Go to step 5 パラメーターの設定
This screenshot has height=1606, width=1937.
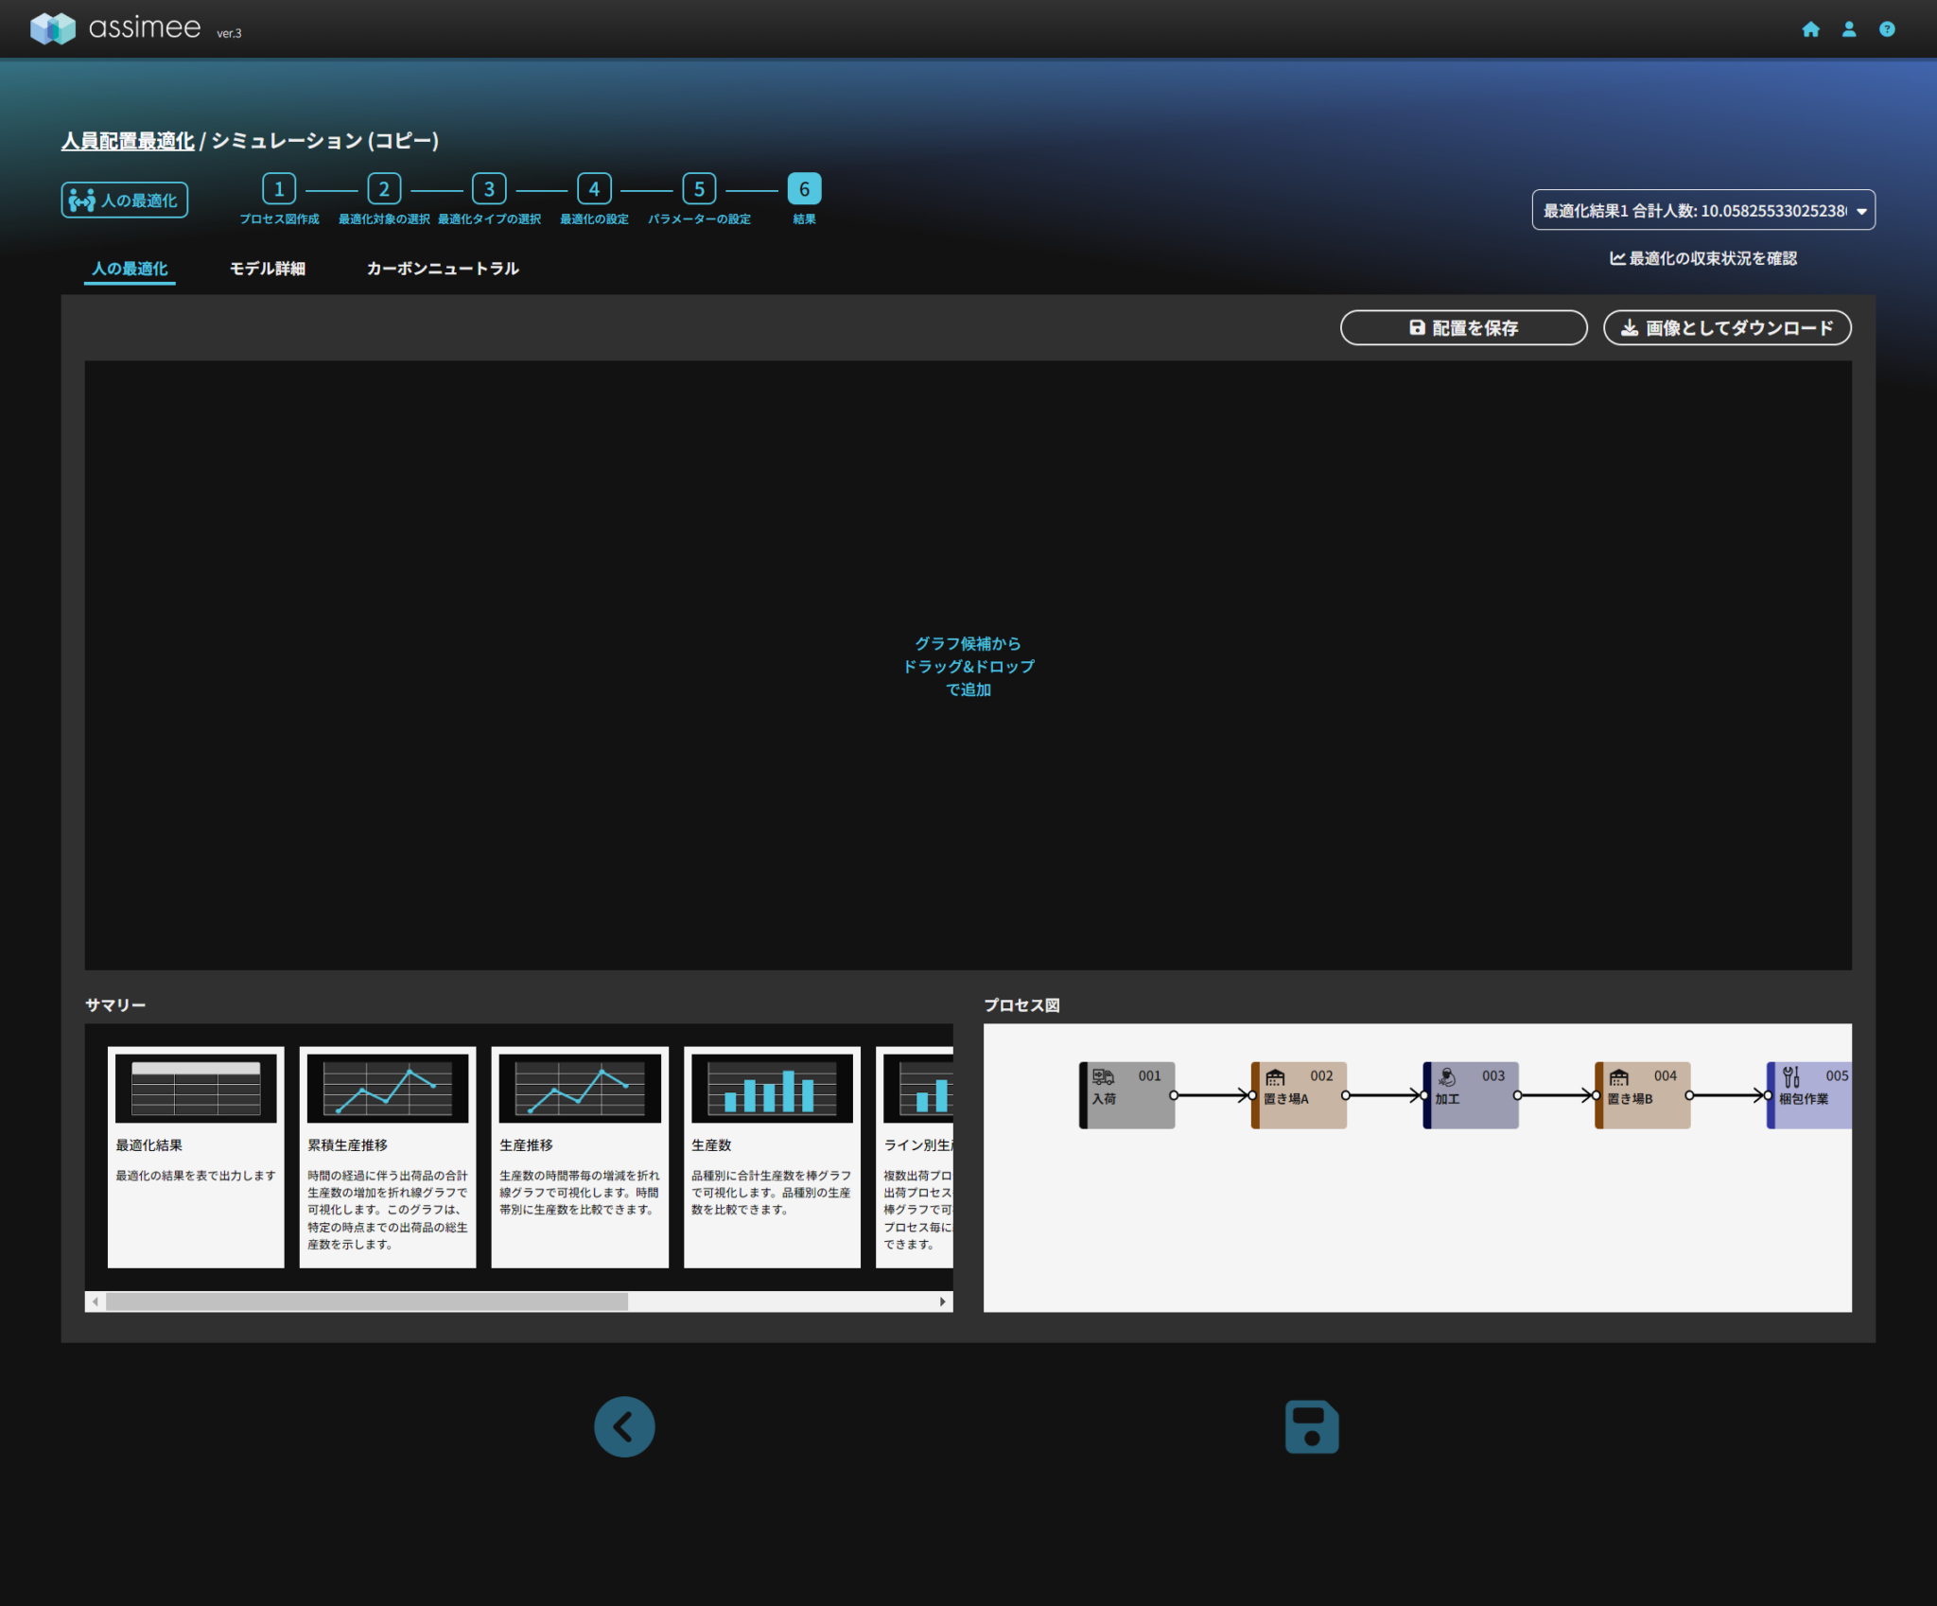[x=699, y=189]
